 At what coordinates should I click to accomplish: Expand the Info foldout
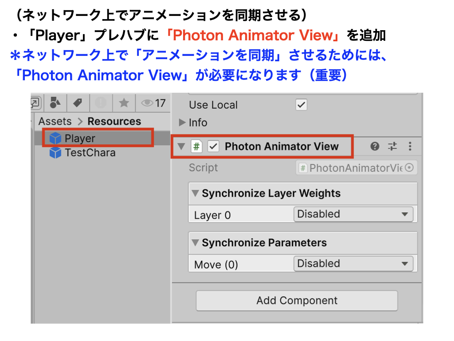(x=182, y=123)
